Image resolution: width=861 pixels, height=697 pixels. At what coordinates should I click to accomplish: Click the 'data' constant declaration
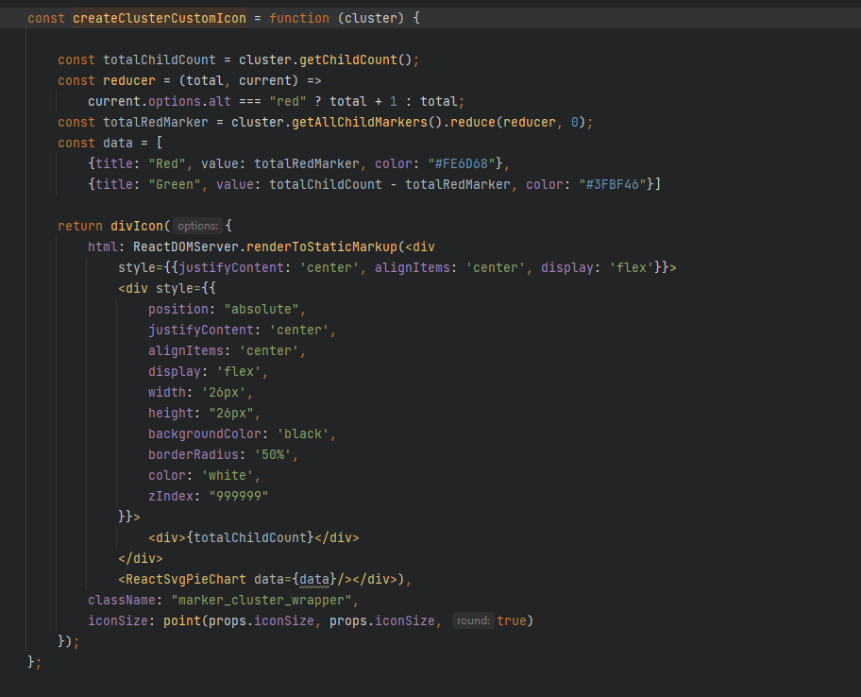point(117,143)
